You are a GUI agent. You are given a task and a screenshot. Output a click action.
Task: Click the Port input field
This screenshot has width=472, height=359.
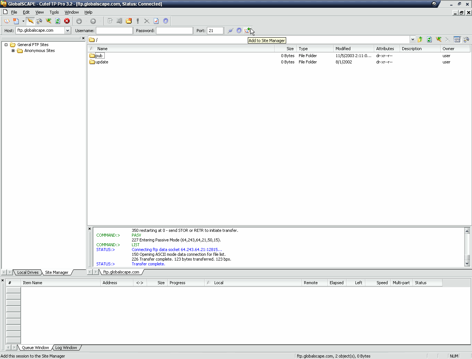tap(215, 31)
